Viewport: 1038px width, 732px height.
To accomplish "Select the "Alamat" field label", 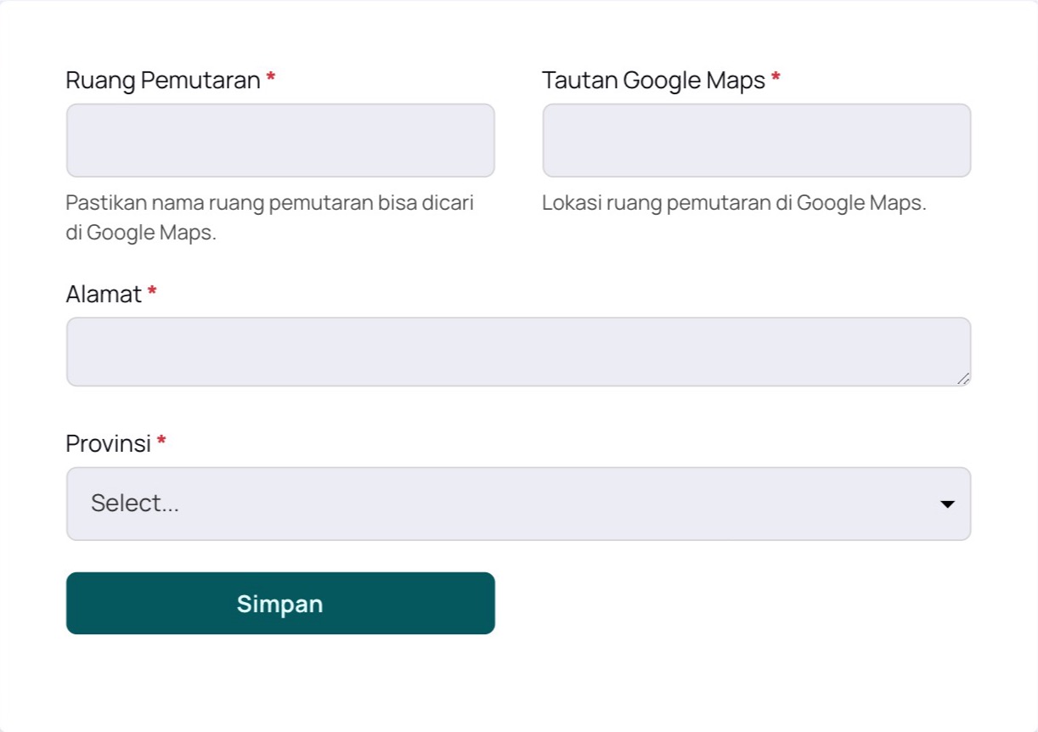I will pos(104,295).
